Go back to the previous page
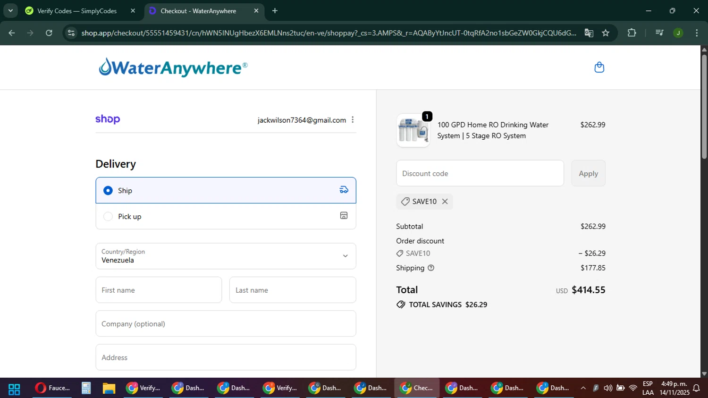The image size is (708, 398). point(12,33)
